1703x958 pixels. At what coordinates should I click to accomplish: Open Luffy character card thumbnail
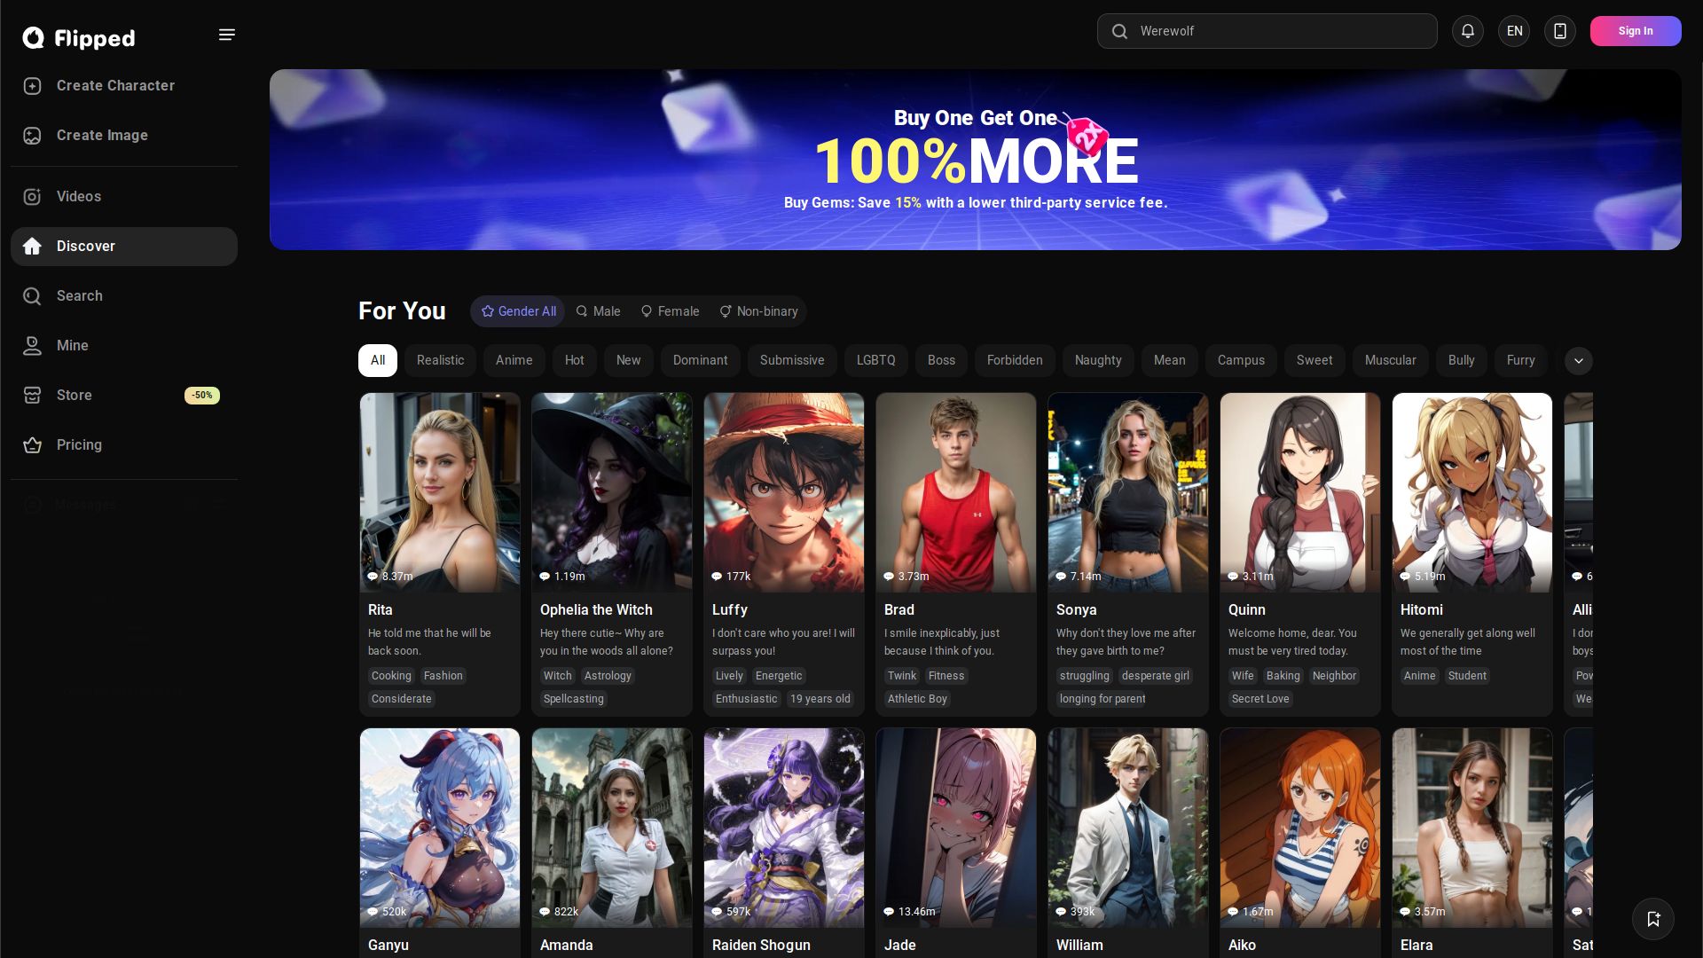tap(783, 492)
